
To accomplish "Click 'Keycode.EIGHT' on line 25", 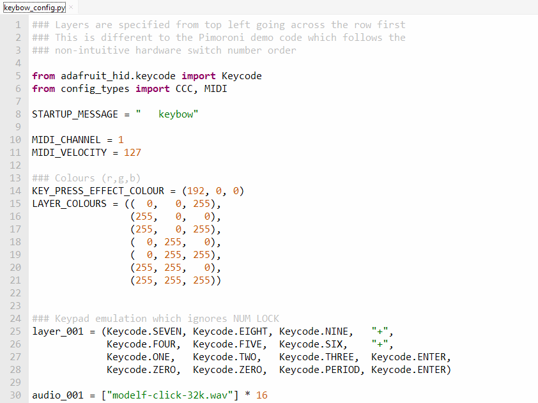I will pos(230,331).
